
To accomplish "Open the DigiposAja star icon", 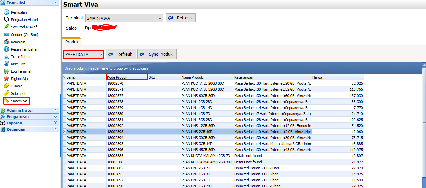I will pos(6,79).
